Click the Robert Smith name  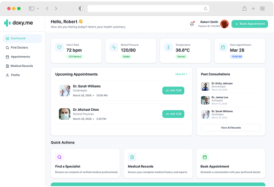(x=209, y=22)
